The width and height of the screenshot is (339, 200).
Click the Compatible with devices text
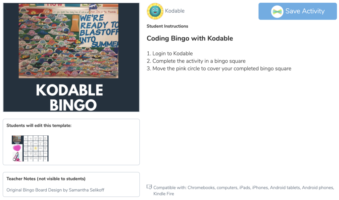(243, 188)
